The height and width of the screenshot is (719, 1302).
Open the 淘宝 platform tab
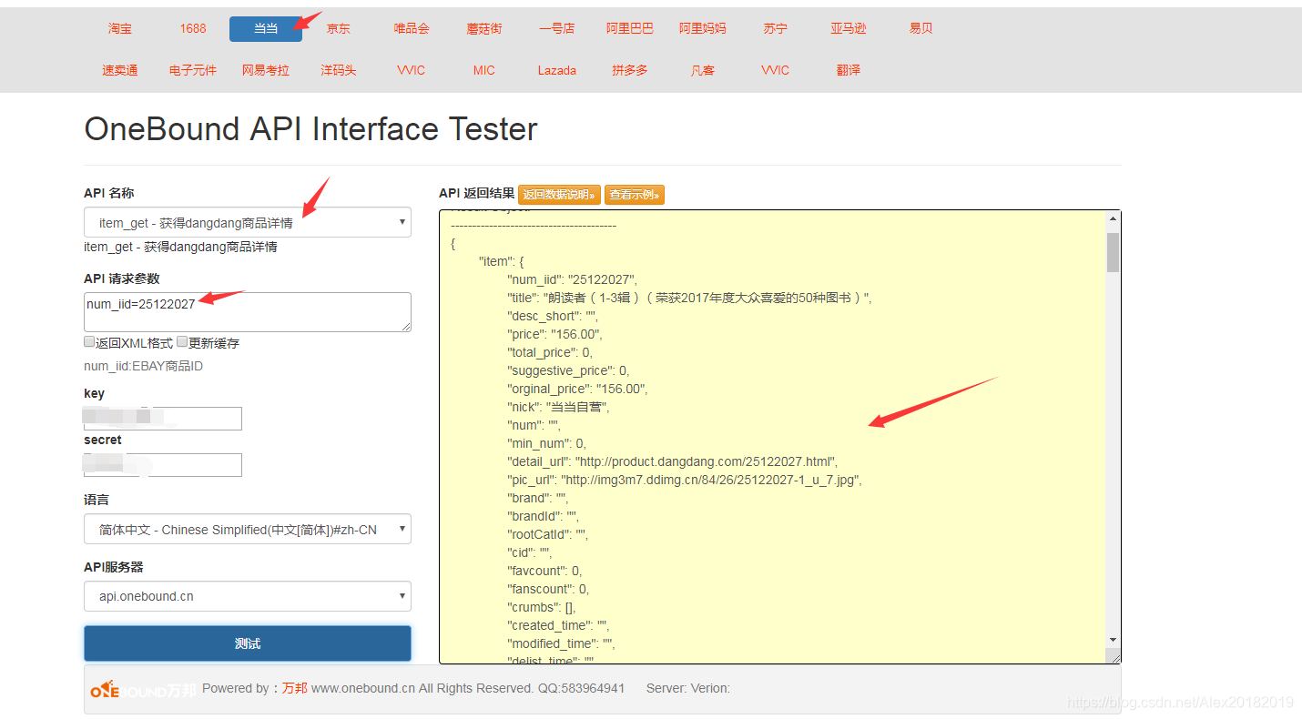point(120,28)
